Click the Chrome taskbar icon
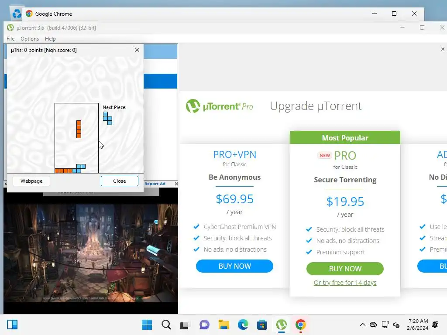447x335 pixels. [x=300, y=325]
